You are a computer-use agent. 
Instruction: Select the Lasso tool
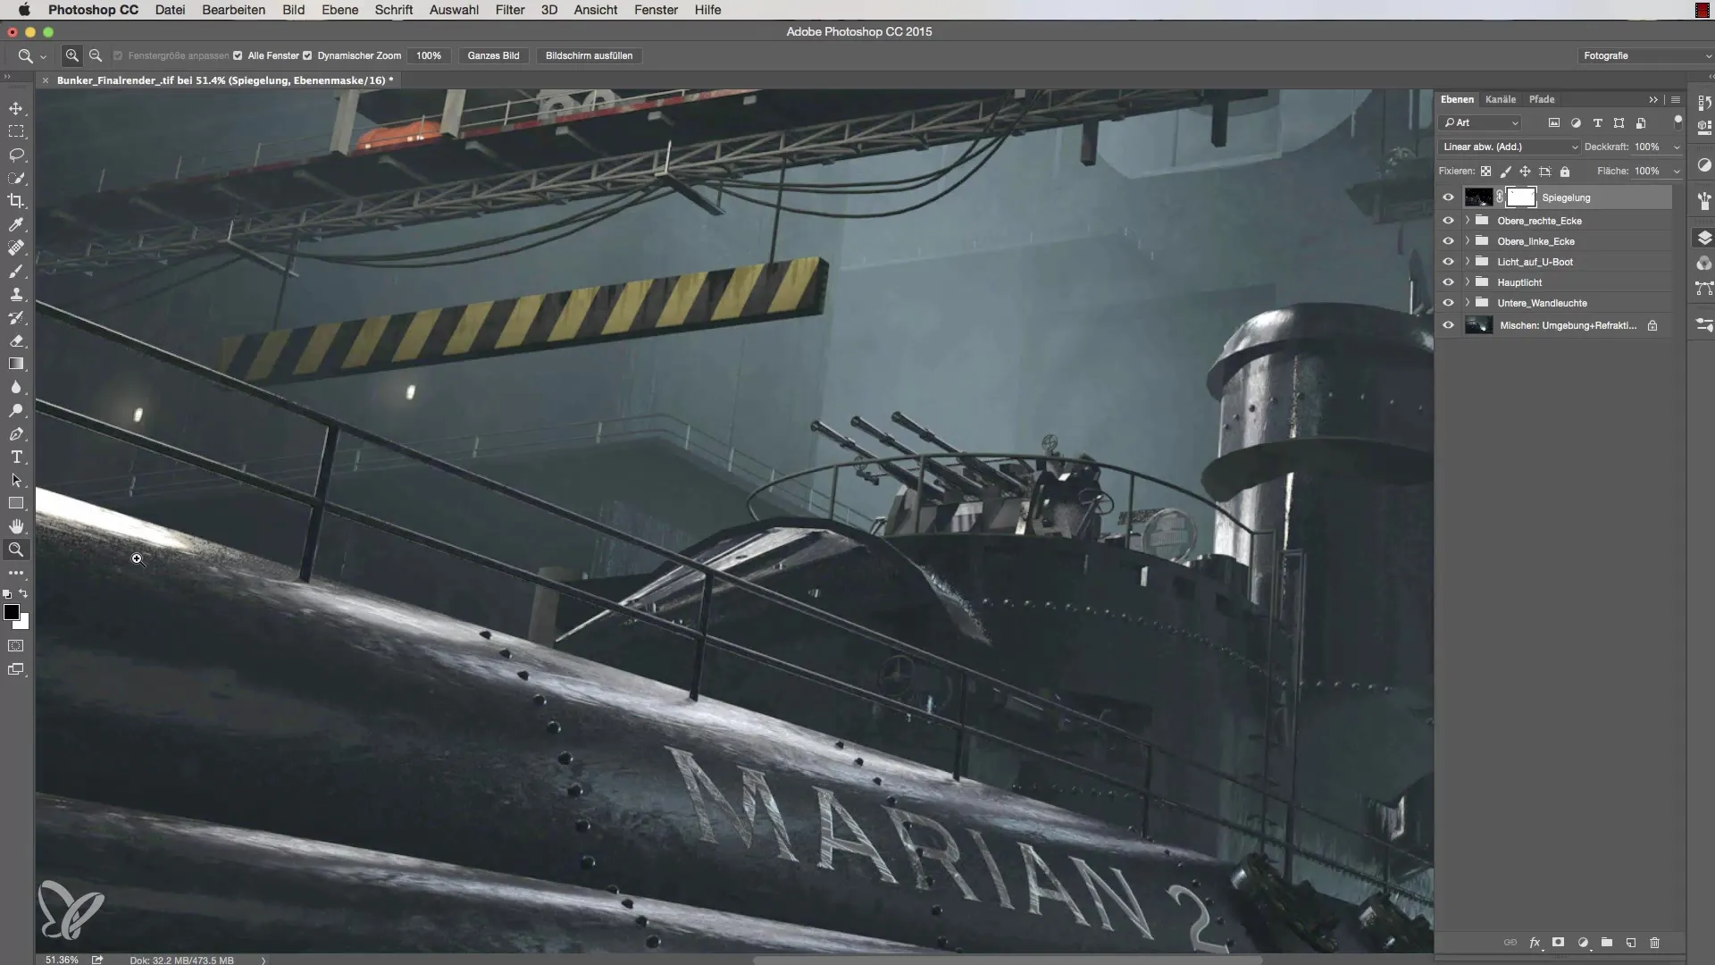(x=16, y=155)
